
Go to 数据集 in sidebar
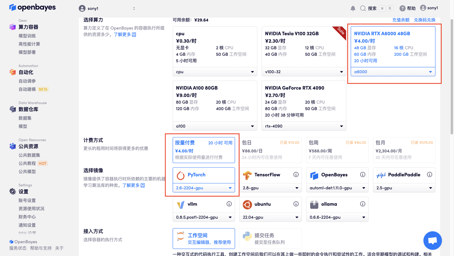point(25,118)
